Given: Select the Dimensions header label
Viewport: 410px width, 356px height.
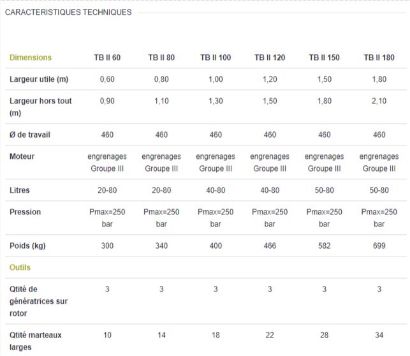Looking at the screenshot, I should (31, 57).
